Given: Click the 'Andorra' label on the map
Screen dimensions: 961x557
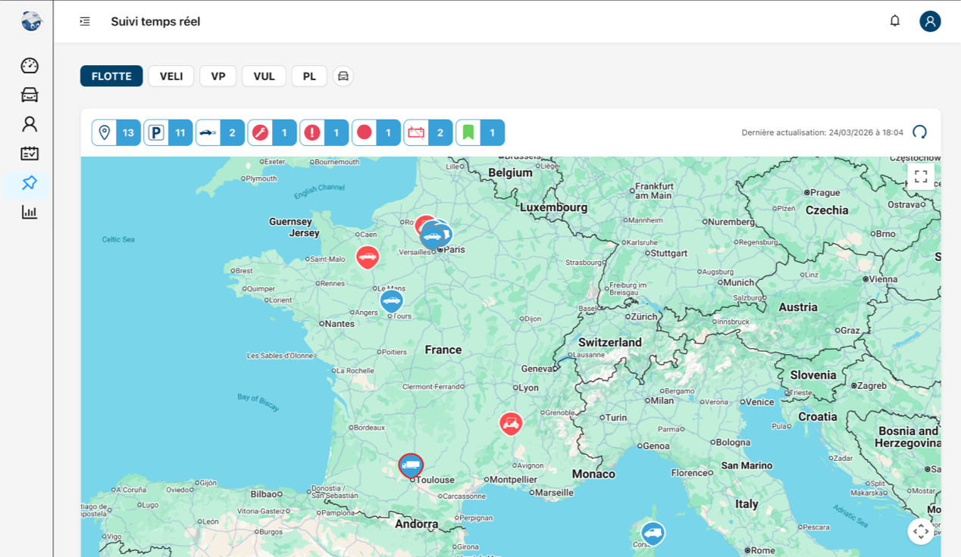Looking at the screenshot, I should [417, 524].
